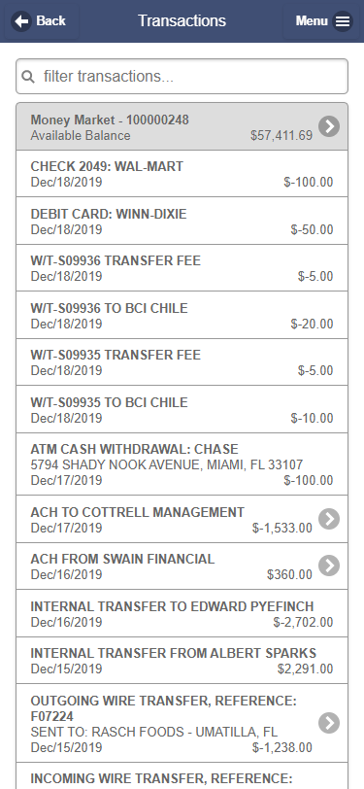Focus the filter transactions field
Viewport: 364px width, 789px height.
182,77
